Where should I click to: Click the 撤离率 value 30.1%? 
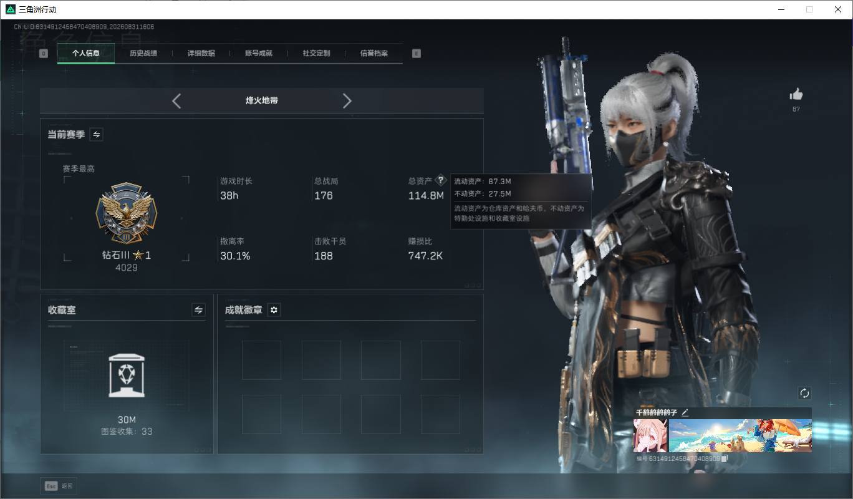235,256
